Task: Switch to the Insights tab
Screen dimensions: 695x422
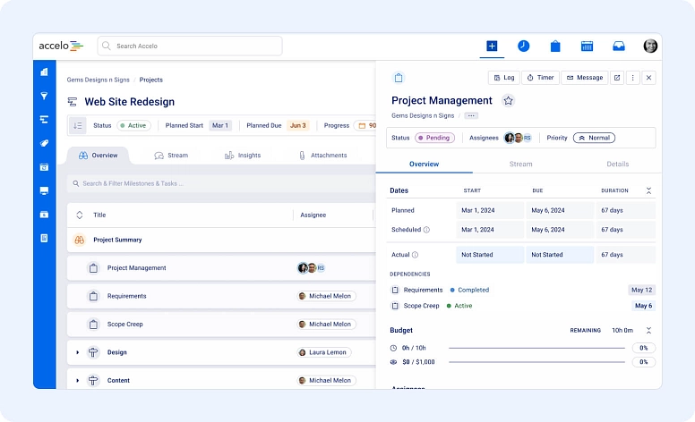Action: pos(243,156)
